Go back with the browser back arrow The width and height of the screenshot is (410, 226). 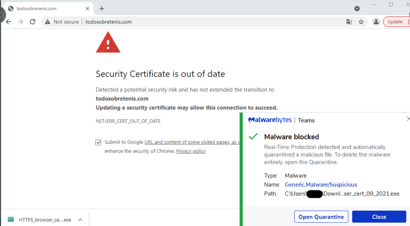tap(9, 22)
